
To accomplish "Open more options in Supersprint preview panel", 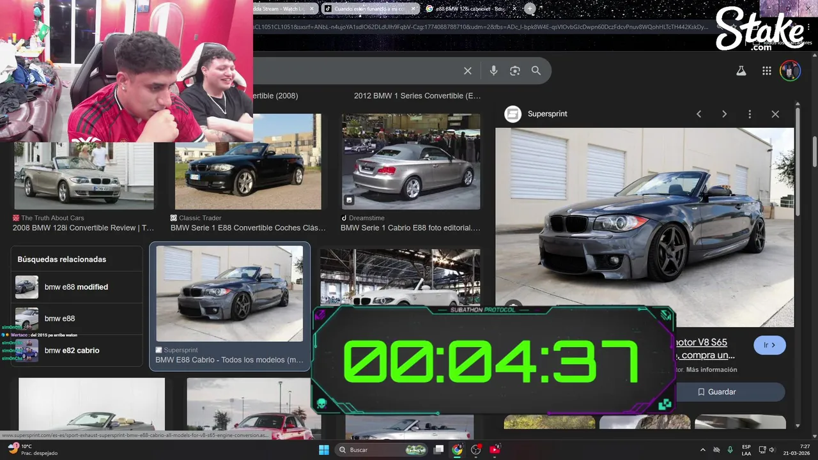I will pos(750,114).
